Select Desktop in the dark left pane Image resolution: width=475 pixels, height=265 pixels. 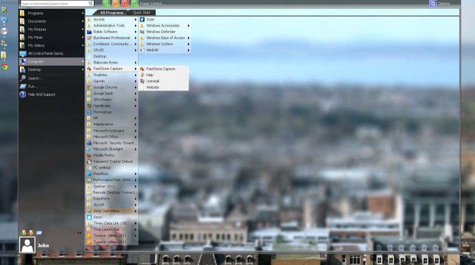tap(52, 70)
